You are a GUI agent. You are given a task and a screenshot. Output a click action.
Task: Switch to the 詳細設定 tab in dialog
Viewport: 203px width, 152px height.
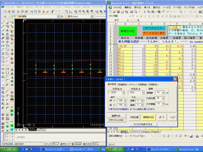[123, 84]
